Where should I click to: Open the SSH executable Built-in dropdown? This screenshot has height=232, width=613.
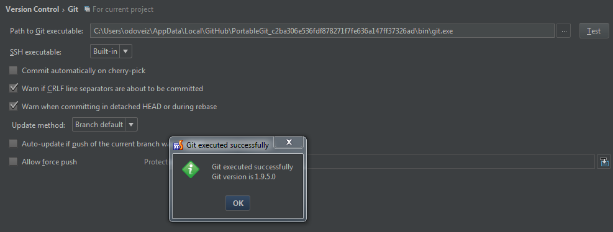(111, 51)
